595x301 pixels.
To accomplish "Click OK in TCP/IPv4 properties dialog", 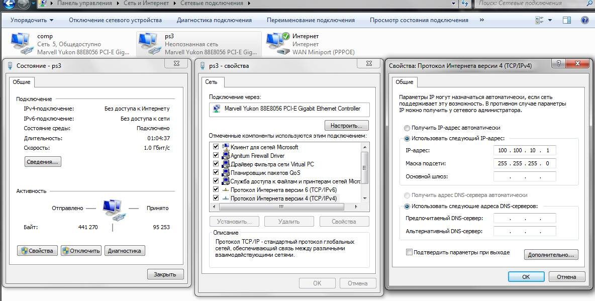I will 526,277.
